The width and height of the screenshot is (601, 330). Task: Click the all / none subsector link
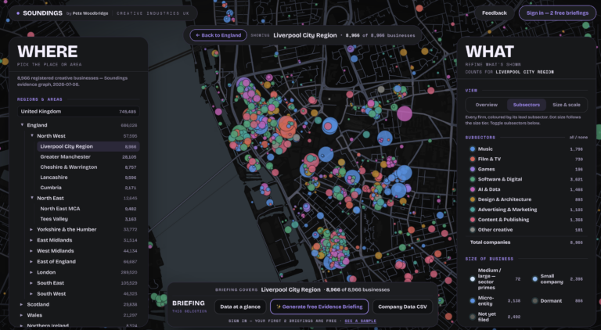pos(578,138)
